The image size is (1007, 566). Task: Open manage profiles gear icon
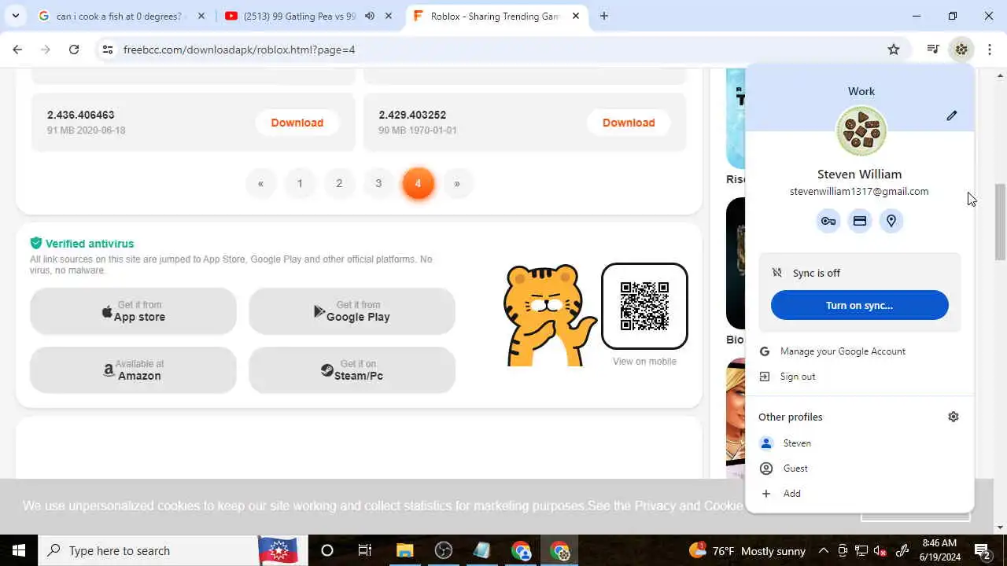click(954, 417)
